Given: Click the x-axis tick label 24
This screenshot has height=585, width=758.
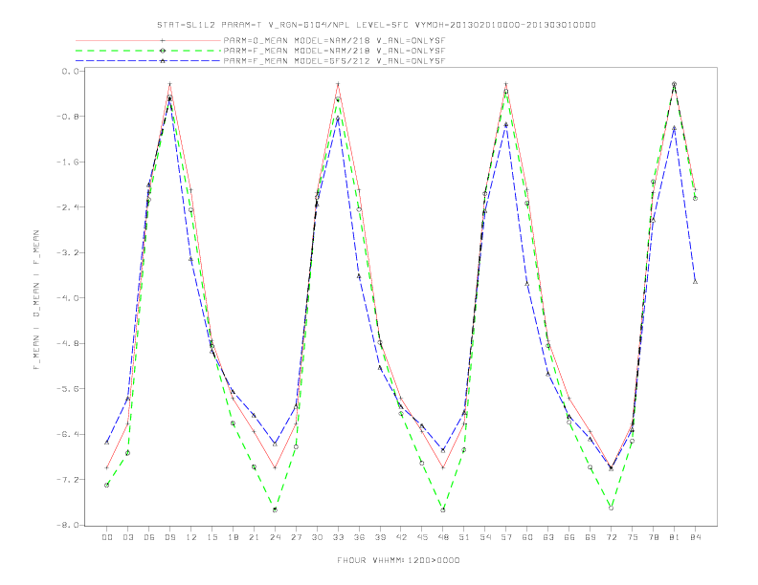Looking at the screenshot, I should 275,537.
